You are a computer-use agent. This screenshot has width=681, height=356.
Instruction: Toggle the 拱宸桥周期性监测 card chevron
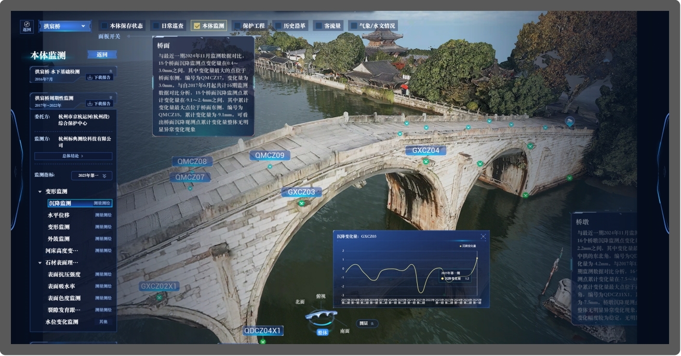[110, 97]
